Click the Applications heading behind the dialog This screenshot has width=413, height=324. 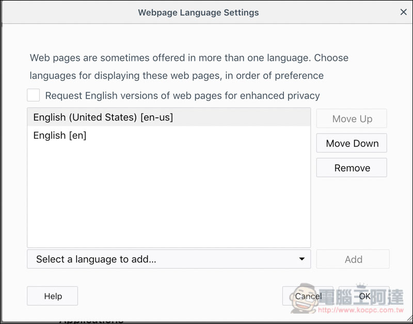[91, 320]
